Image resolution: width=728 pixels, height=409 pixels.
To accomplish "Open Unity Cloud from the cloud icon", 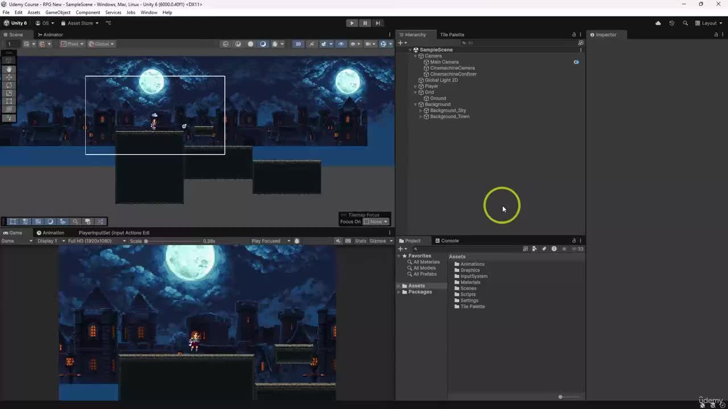I will (658, 23).
